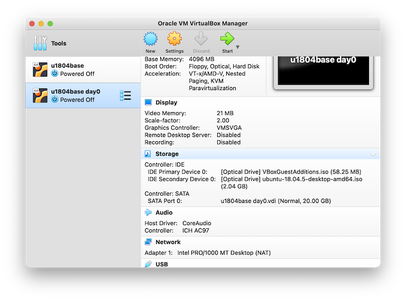Viewport: 406px width, 301px height.
Task: Click the Acceleration value text
Action: [x=217, y=81]
